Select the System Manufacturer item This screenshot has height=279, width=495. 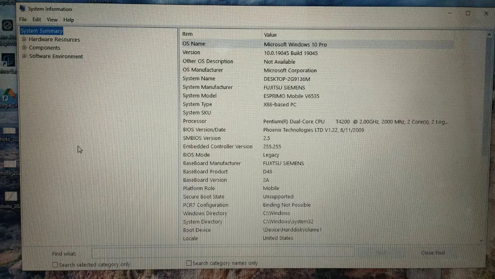tap(208, 87)
